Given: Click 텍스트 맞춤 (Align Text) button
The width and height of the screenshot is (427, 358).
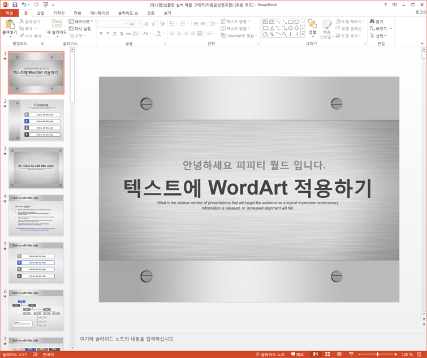Looking at the screenshot, I should point(235,28).
